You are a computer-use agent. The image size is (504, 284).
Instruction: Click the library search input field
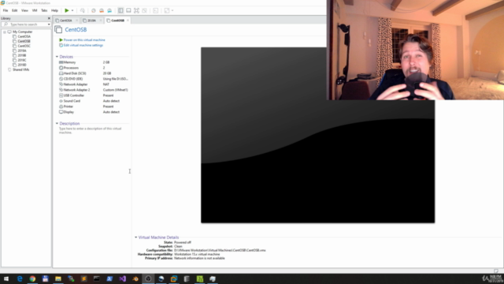(26, 24)
